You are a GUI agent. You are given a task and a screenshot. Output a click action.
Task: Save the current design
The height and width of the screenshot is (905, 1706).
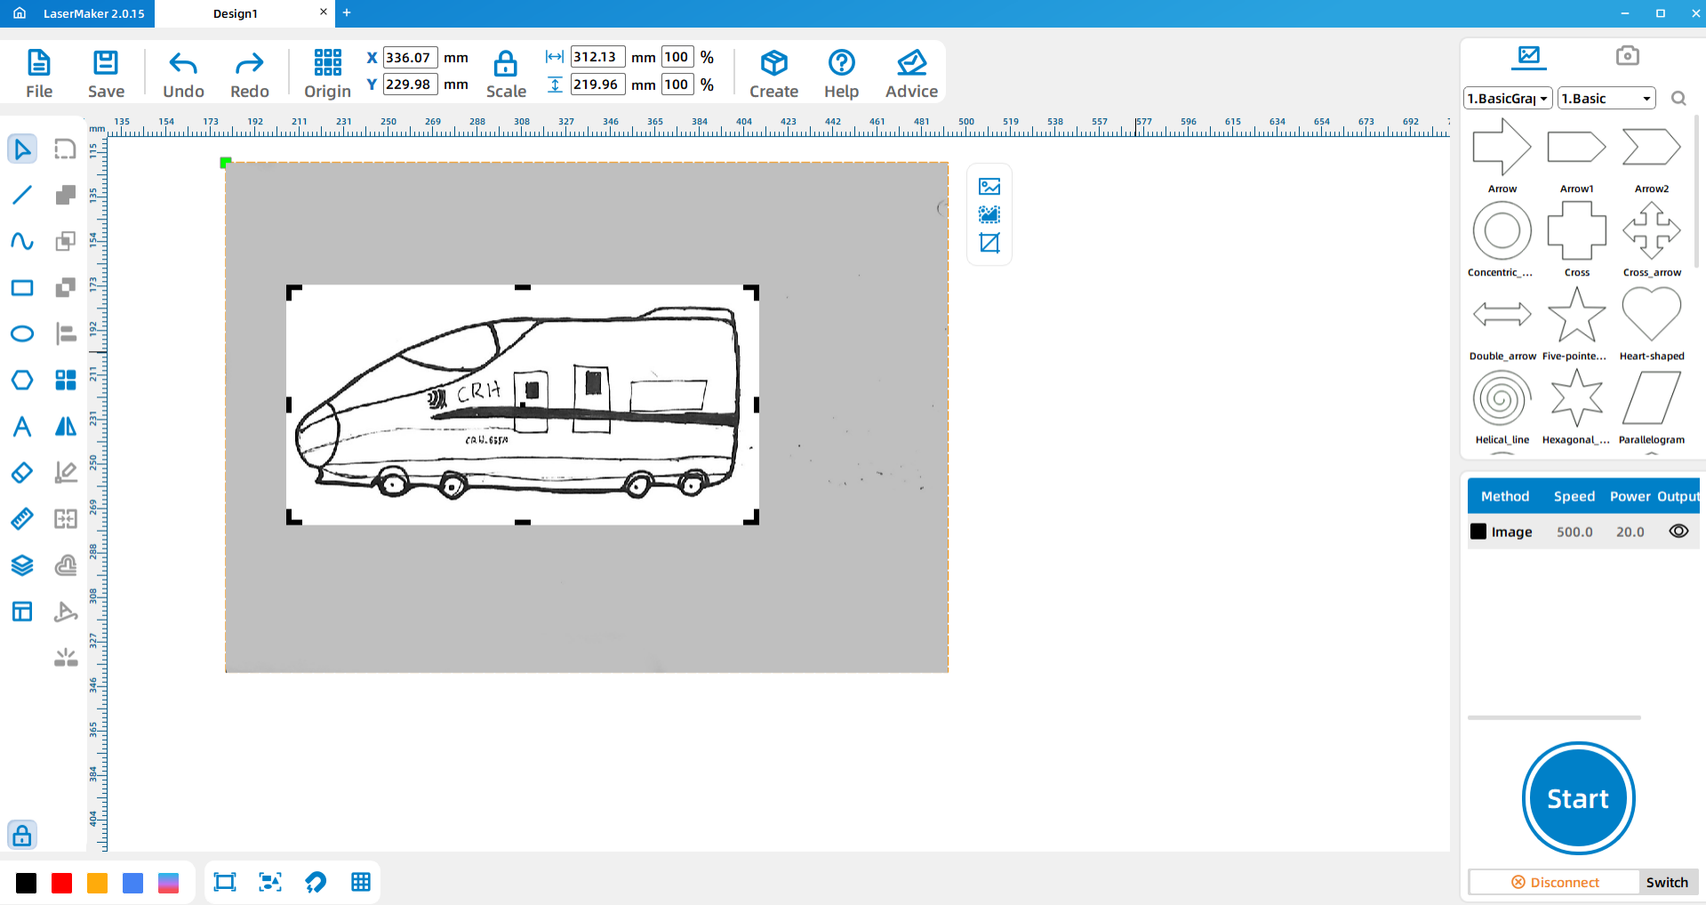[106, 74]
